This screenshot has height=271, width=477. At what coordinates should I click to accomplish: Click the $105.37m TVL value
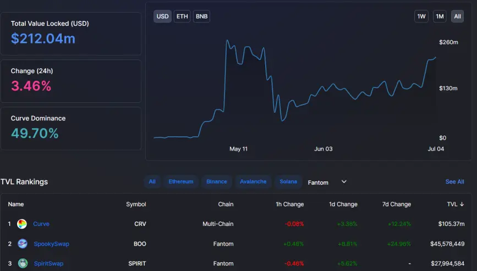452,224
